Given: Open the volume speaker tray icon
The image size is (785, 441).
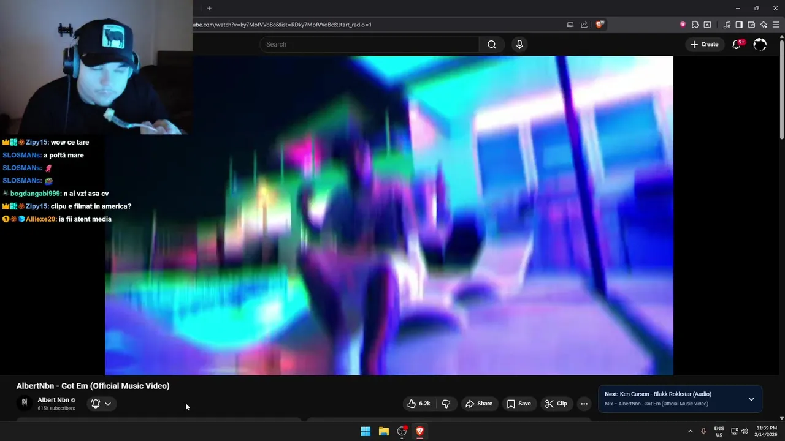Looking at the screenshot, I should pyautogui.click(x=745, y=431).
